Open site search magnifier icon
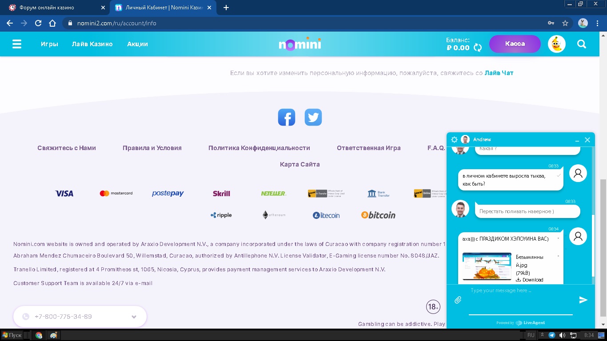Screen dimensions: 607x341 click(581, 44)
